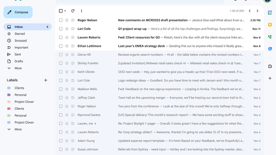Check the Ethan Lattimore email checkbox
Screen dimensions: 276x155
[x=61, y=46]
